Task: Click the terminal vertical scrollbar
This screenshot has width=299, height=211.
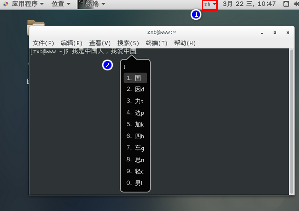Action: click(292, 122)
